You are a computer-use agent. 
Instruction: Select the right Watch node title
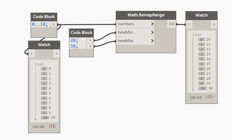coord(201,15)
